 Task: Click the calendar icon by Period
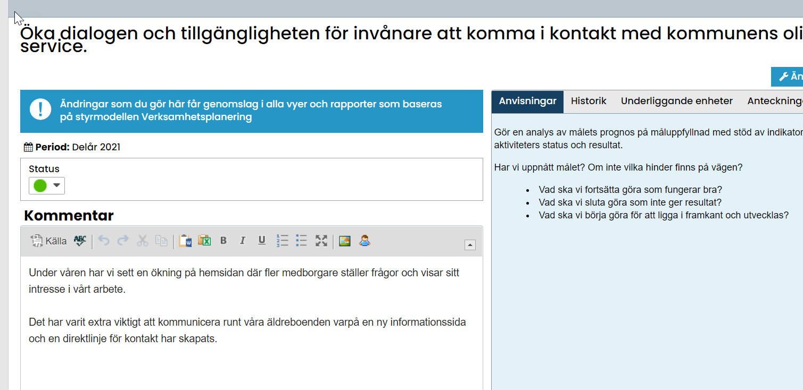click(29, 147)
